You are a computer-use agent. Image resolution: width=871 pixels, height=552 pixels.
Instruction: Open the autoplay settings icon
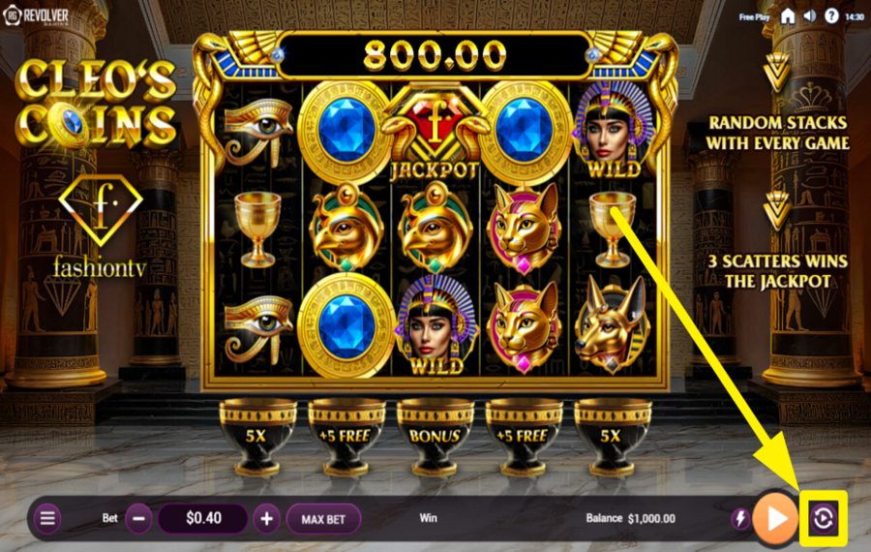coord(824,519)
